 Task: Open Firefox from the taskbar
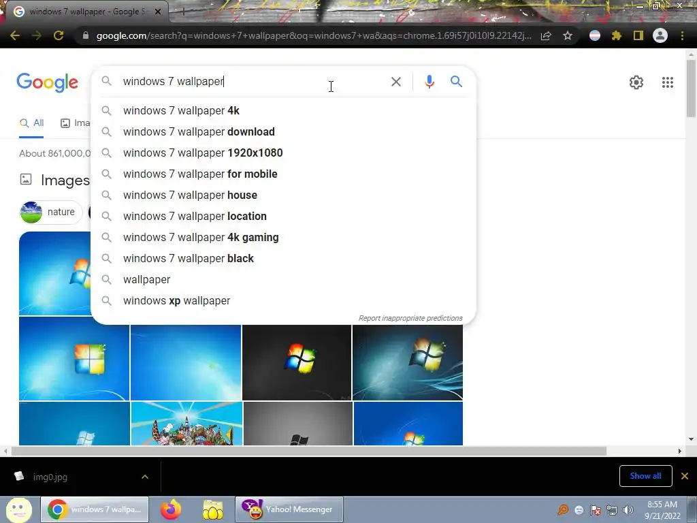point(171,509)
